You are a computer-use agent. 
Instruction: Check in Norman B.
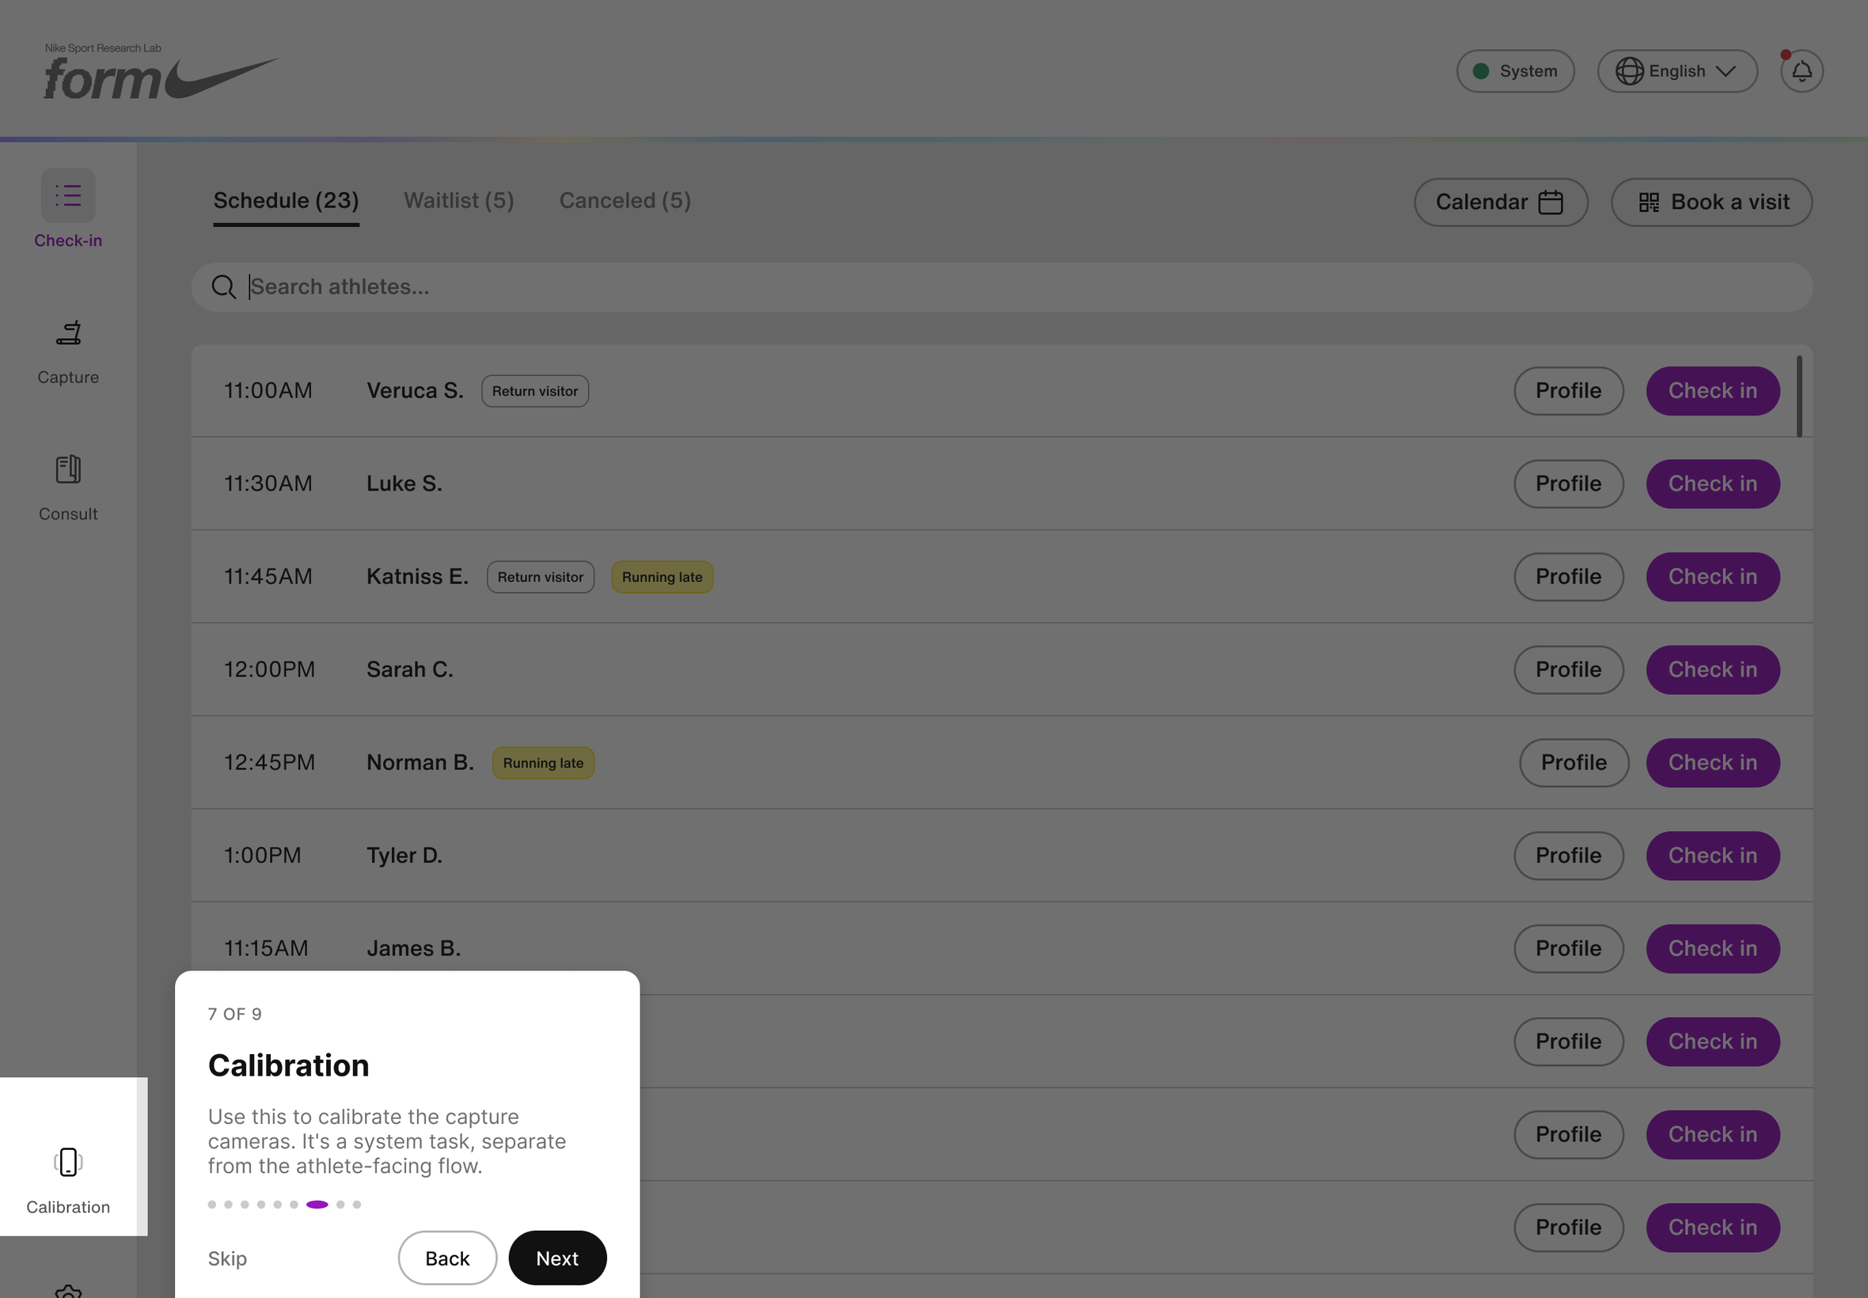1713,763
